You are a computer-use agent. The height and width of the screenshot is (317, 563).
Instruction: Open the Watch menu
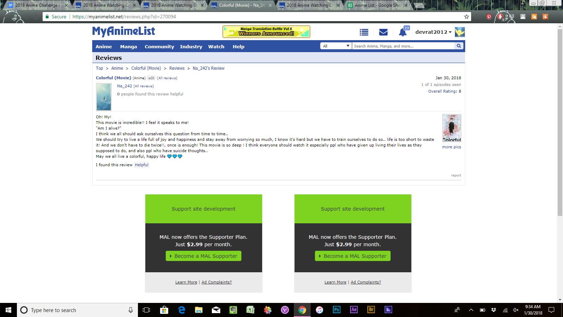216,46
